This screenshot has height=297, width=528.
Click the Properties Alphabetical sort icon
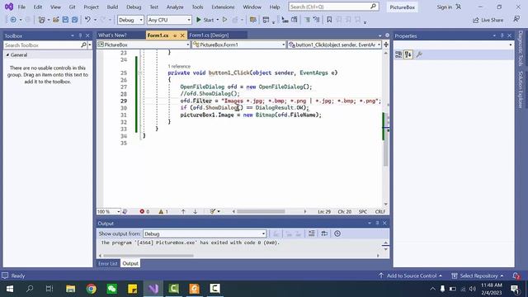coord(408,54)
